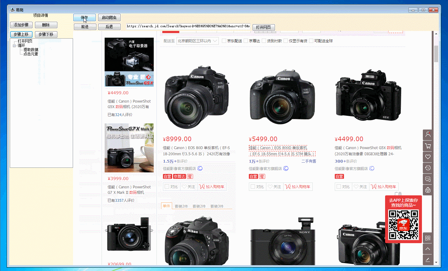Check 对比 for the ¥5499 camera
Viewport: 448px width, 271px height.
click(253, 187)
